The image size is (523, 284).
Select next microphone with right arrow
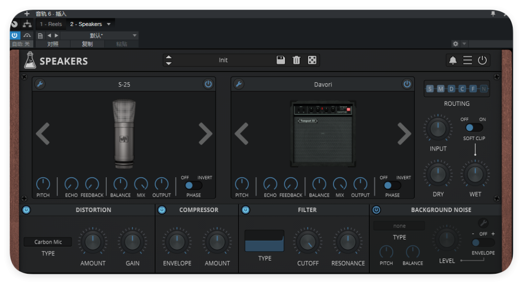tap(205, 133)
